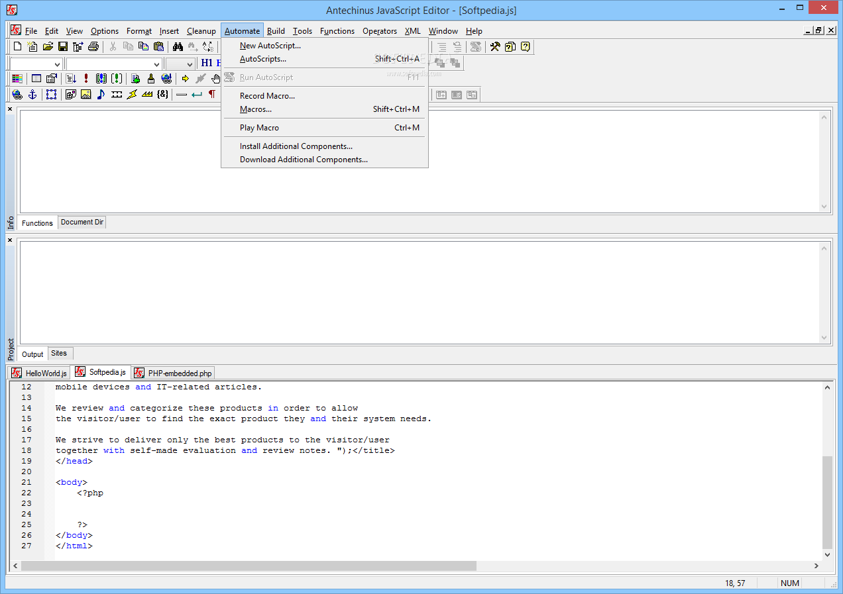The height and width of the screenshot is (594, 843).
Task: Click the <body> tag on line 21
Action: 72,482
